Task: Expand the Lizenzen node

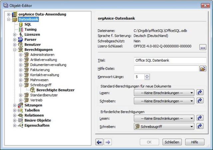Action: tap(15, 35)
